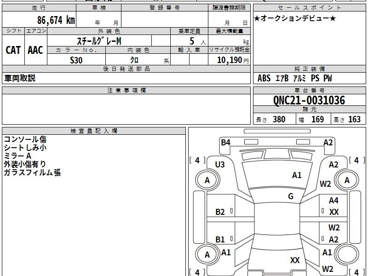This screenshot has height=276, width=368.
Task: Select the セールスポイント header
Action: pyautogui.click(x=309, y=8)
